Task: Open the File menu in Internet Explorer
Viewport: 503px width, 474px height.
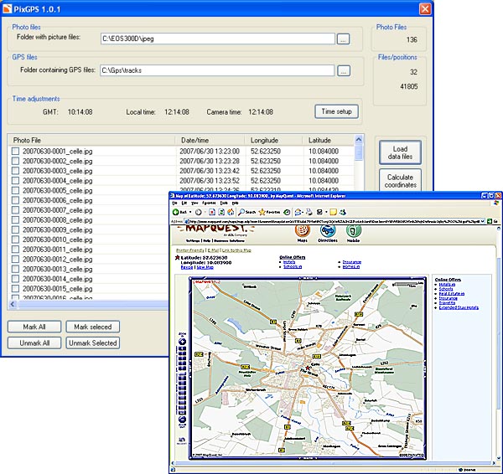Action: [175, 203]
